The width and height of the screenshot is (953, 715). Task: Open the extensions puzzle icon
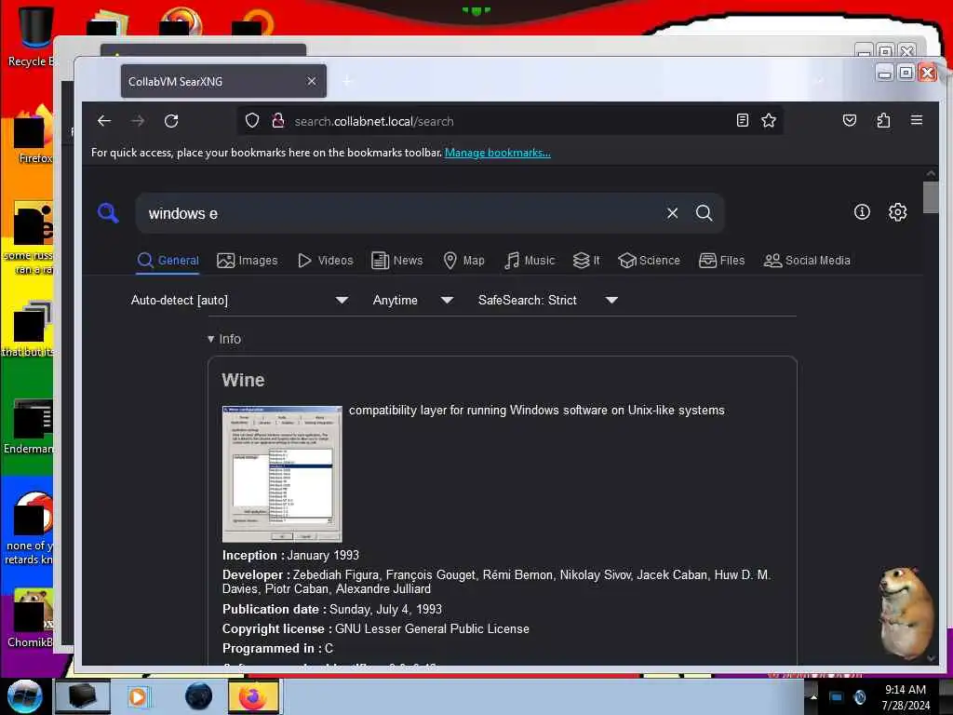[883, 120]
